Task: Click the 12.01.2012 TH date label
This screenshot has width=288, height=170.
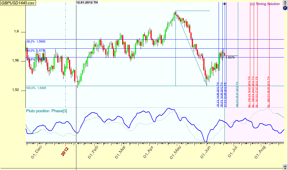Action: 87,2
